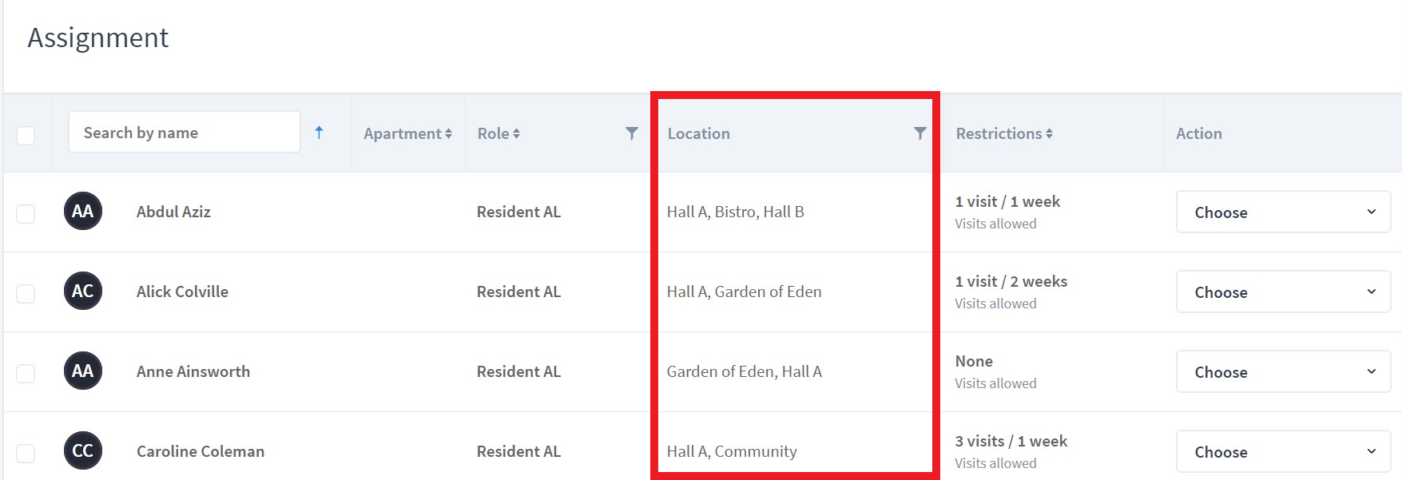Open Anne Ainsworth's name link
Viewport: 1402px width, 480px height.
coord(193,371)
